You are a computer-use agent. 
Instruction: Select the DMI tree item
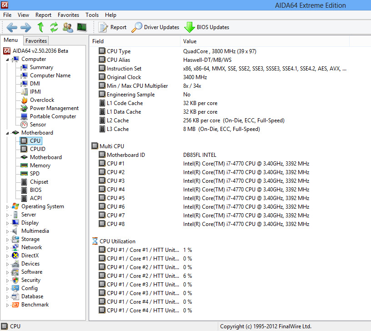click(x=35, y=84)
